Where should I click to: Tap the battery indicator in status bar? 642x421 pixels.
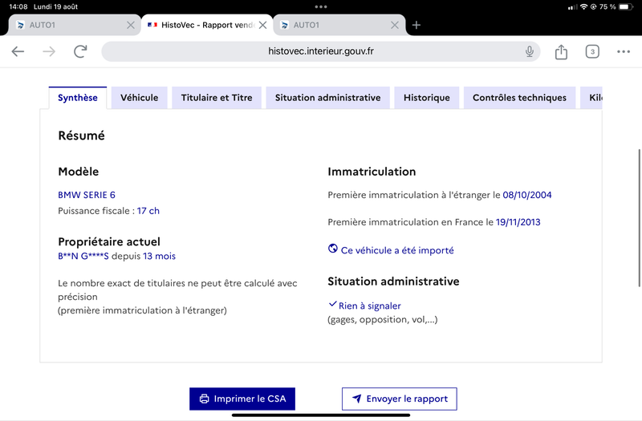[x=626, y=6]
